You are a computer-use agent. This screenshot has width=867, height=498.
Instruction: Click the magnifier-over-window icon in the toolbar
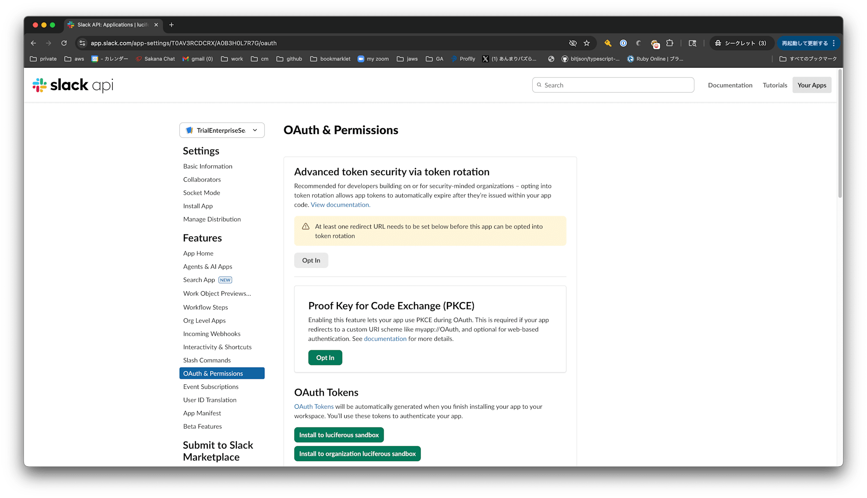tap(692, 43)
